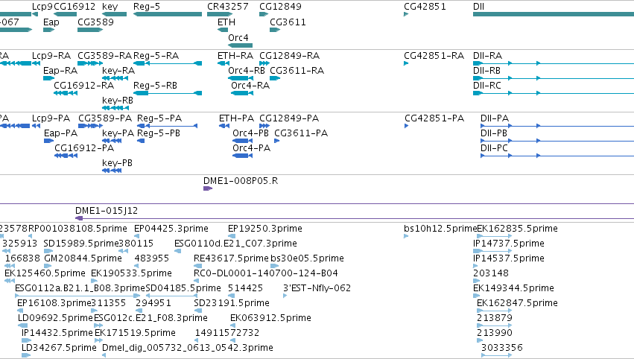Open the 'EK149344.5prime' EST label
Viewport: 634px width, 359px height.
513,288
